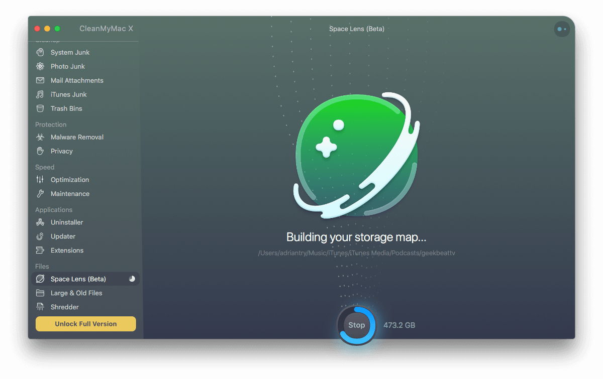603x379 pixels.
Task: Click the Maintenance wrench icon
Action: point(40,194)
